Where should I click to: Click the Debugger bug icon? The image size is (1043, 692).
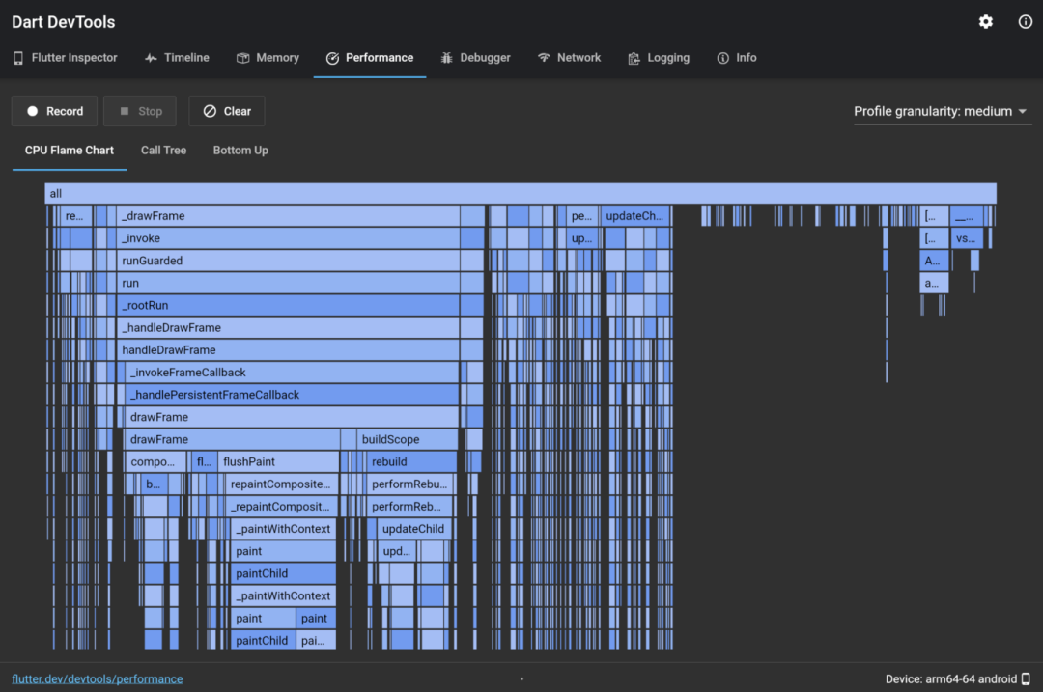pos(446,58)
